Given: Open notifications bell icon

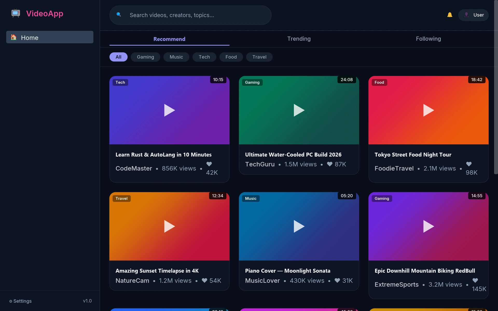Looking at the screenshot, I should [450, 15].
